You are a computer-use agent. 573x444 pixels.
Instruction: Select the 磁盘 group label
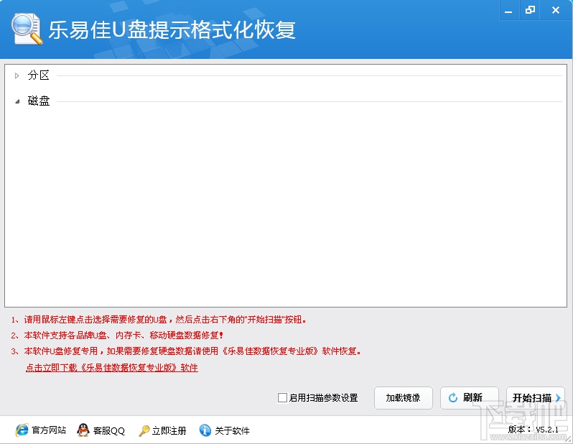pos(39,101)
